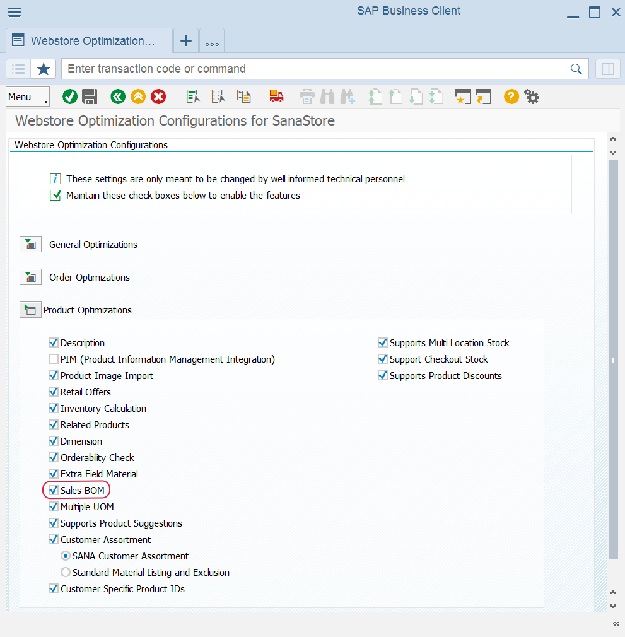Click the green Back arrow icon

[x=118, y=96]
